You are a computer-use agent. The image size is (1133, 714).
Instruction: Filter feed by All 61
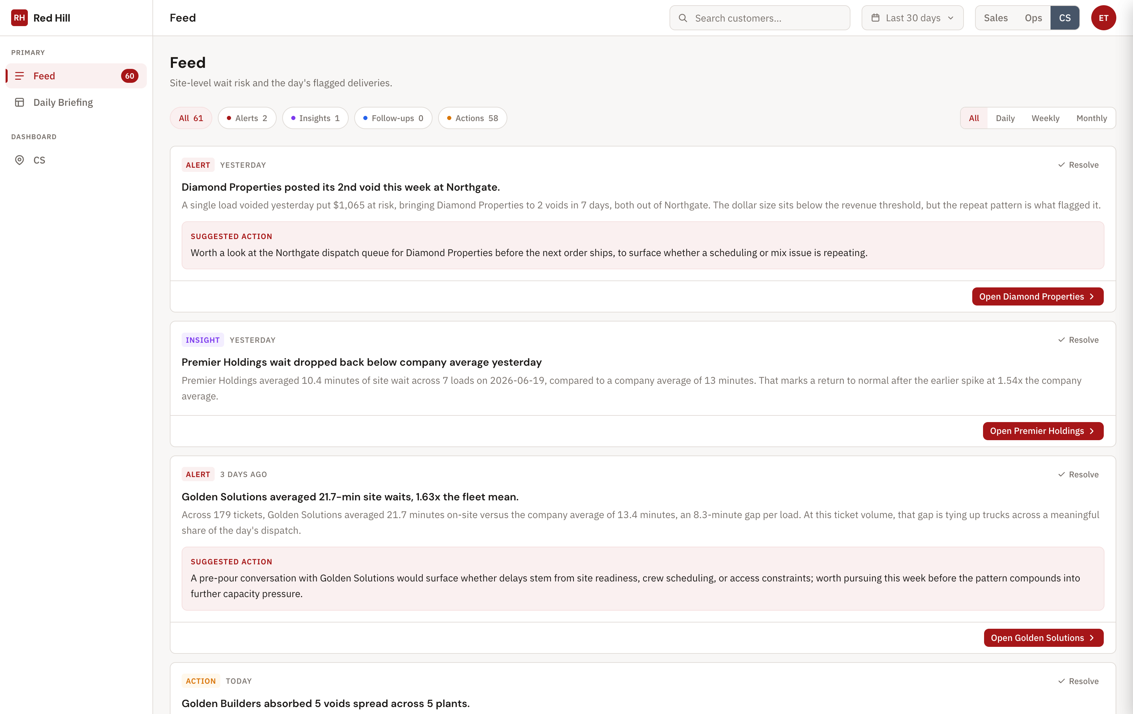click(x=191, y=118)
